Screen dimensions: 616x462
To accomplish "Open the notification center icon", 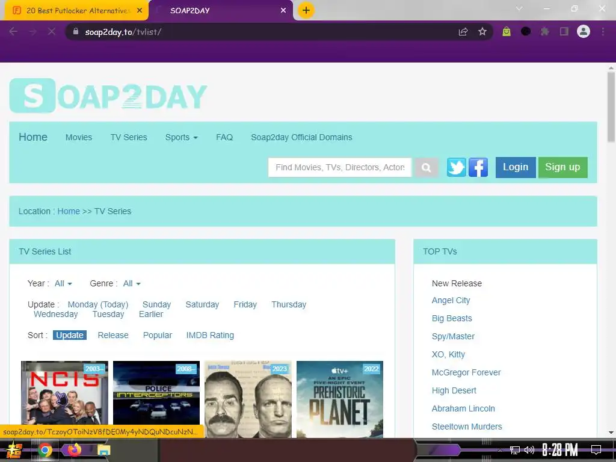I will point(596,449).
